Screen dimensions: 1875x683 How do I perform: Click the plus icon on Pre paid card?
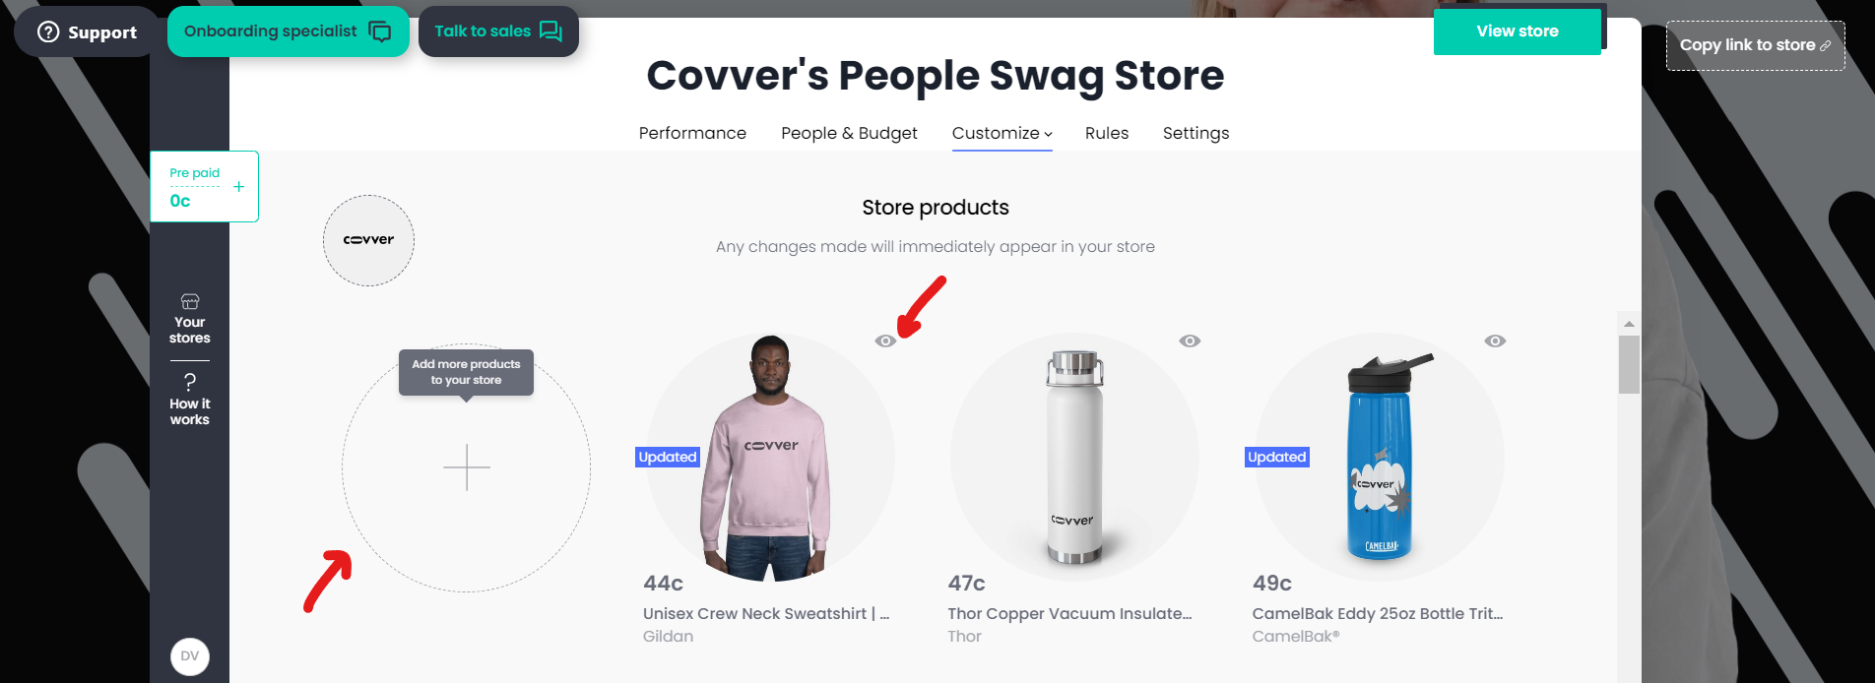click(x=238, y=186)
